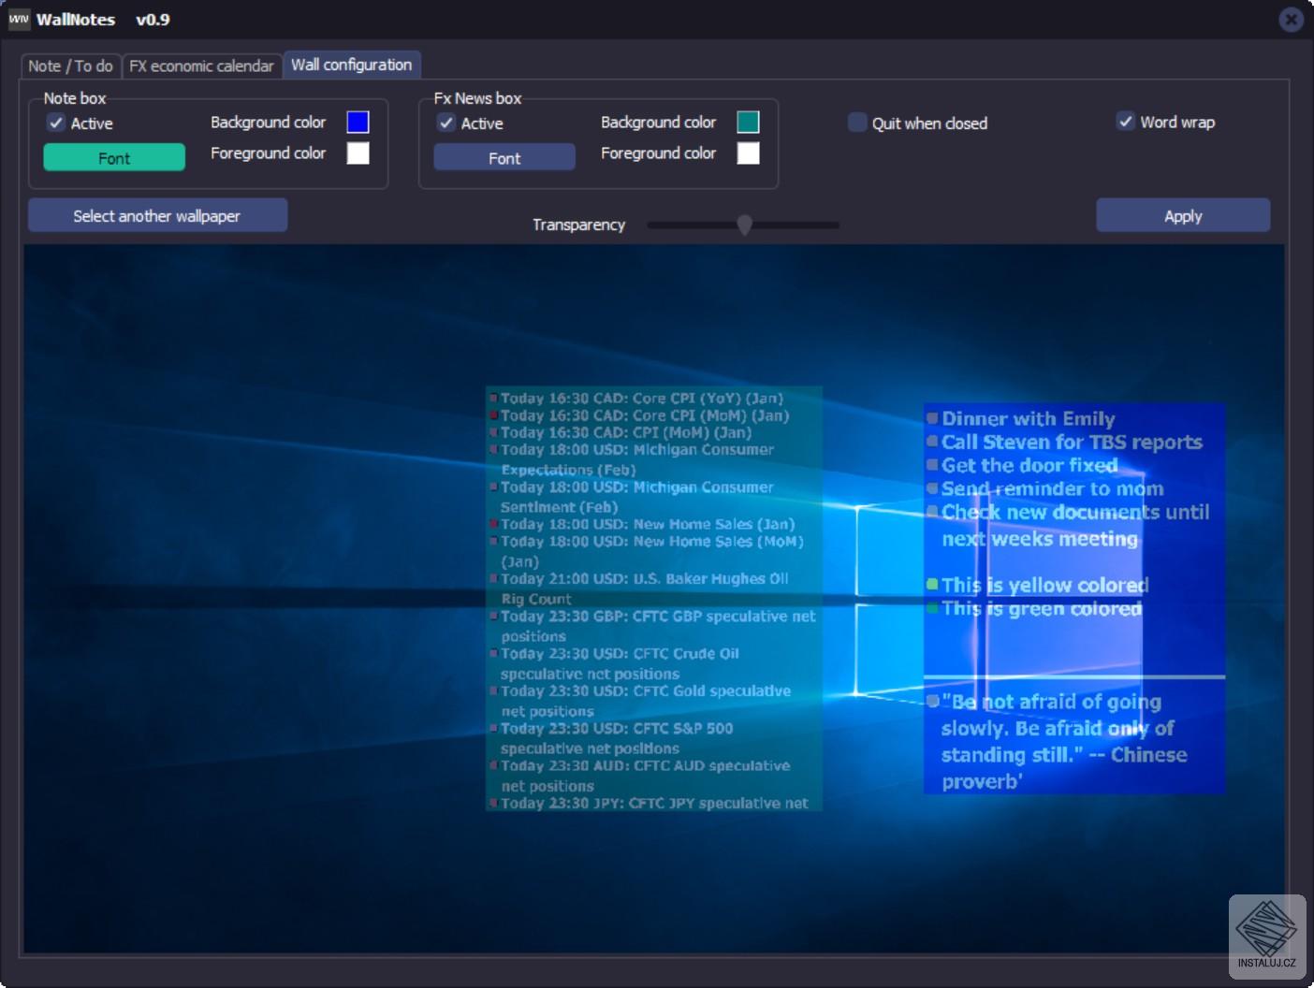Click 'CAD: CPI (MoM) (Jan)' news entry
This screenshot has width=1314, height=988.
point(625,432)
